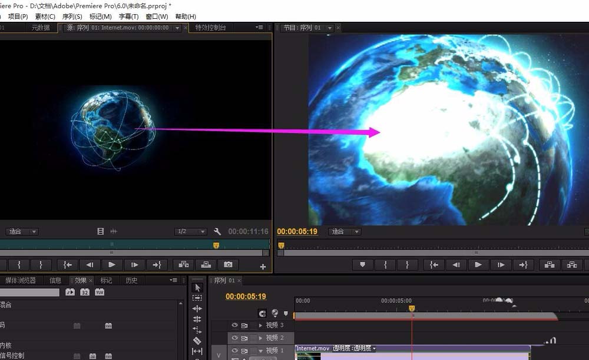Step back one frame in Program monitor
The width and height of the screenshot is (589, 360).
point(456,265)
